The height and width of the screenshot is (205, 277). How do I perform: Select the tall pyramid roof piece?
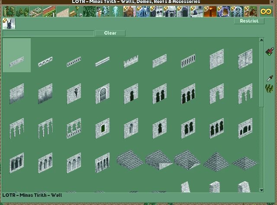click(x=216, y=161)
